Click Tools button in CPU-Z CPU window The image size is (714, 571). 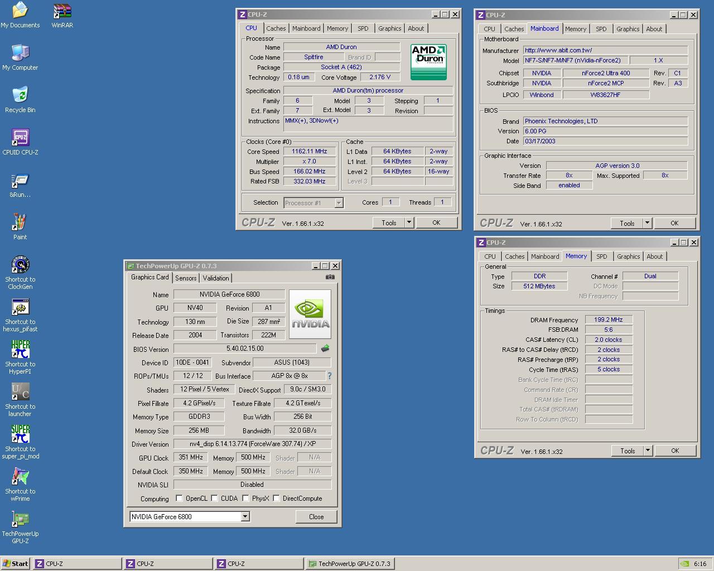tap(389, 222)
